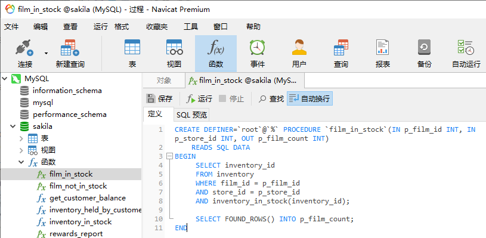
Task: Open the 收藏夹 favorites menu
Action: coord(157,27)
